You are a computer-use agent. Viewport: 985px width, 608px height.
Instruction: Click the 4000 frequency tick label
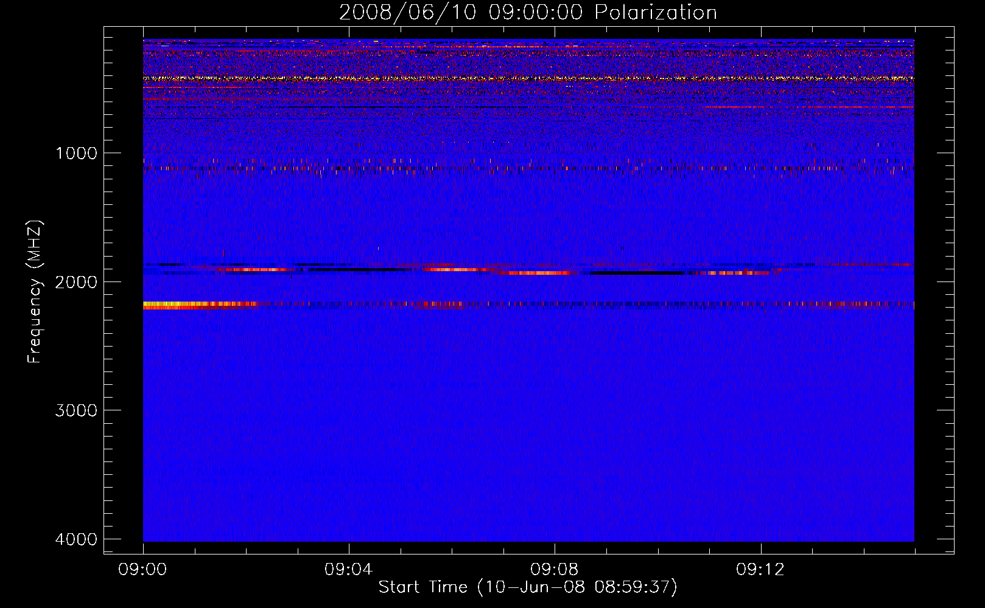[77, 539]
